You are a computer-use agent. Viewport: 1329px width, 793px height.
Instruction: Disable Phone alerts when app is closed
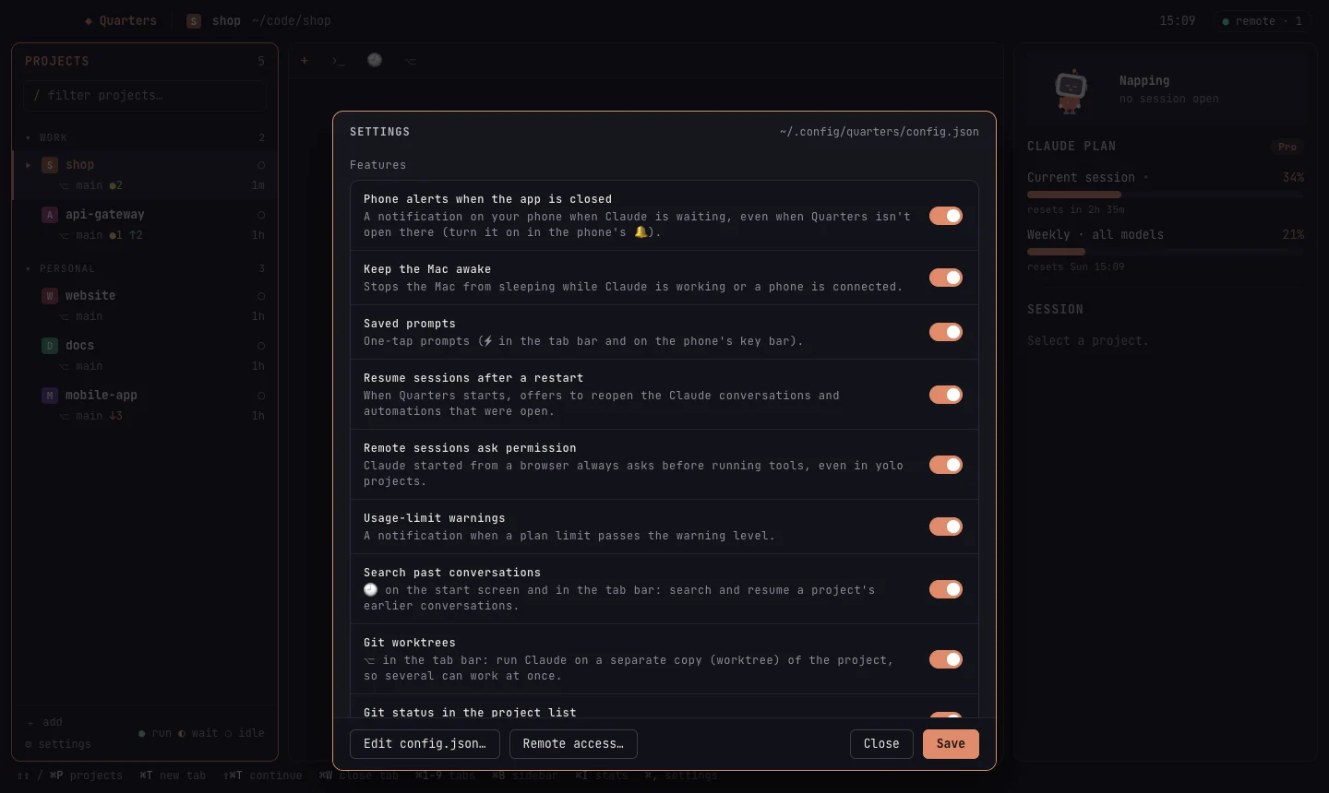tap(946, 216)
